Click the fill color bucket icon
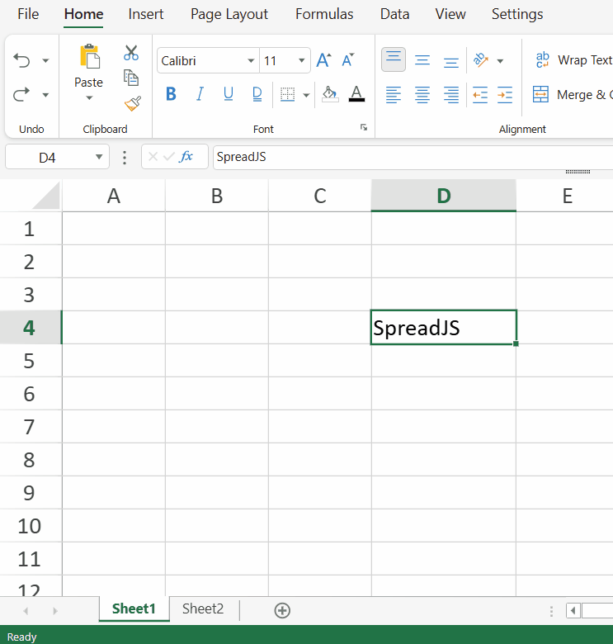 (x=330, y=94)
